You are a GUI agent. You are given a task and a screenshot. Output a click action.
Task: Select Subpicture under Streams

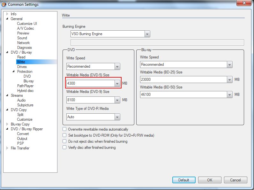[25, 105]
